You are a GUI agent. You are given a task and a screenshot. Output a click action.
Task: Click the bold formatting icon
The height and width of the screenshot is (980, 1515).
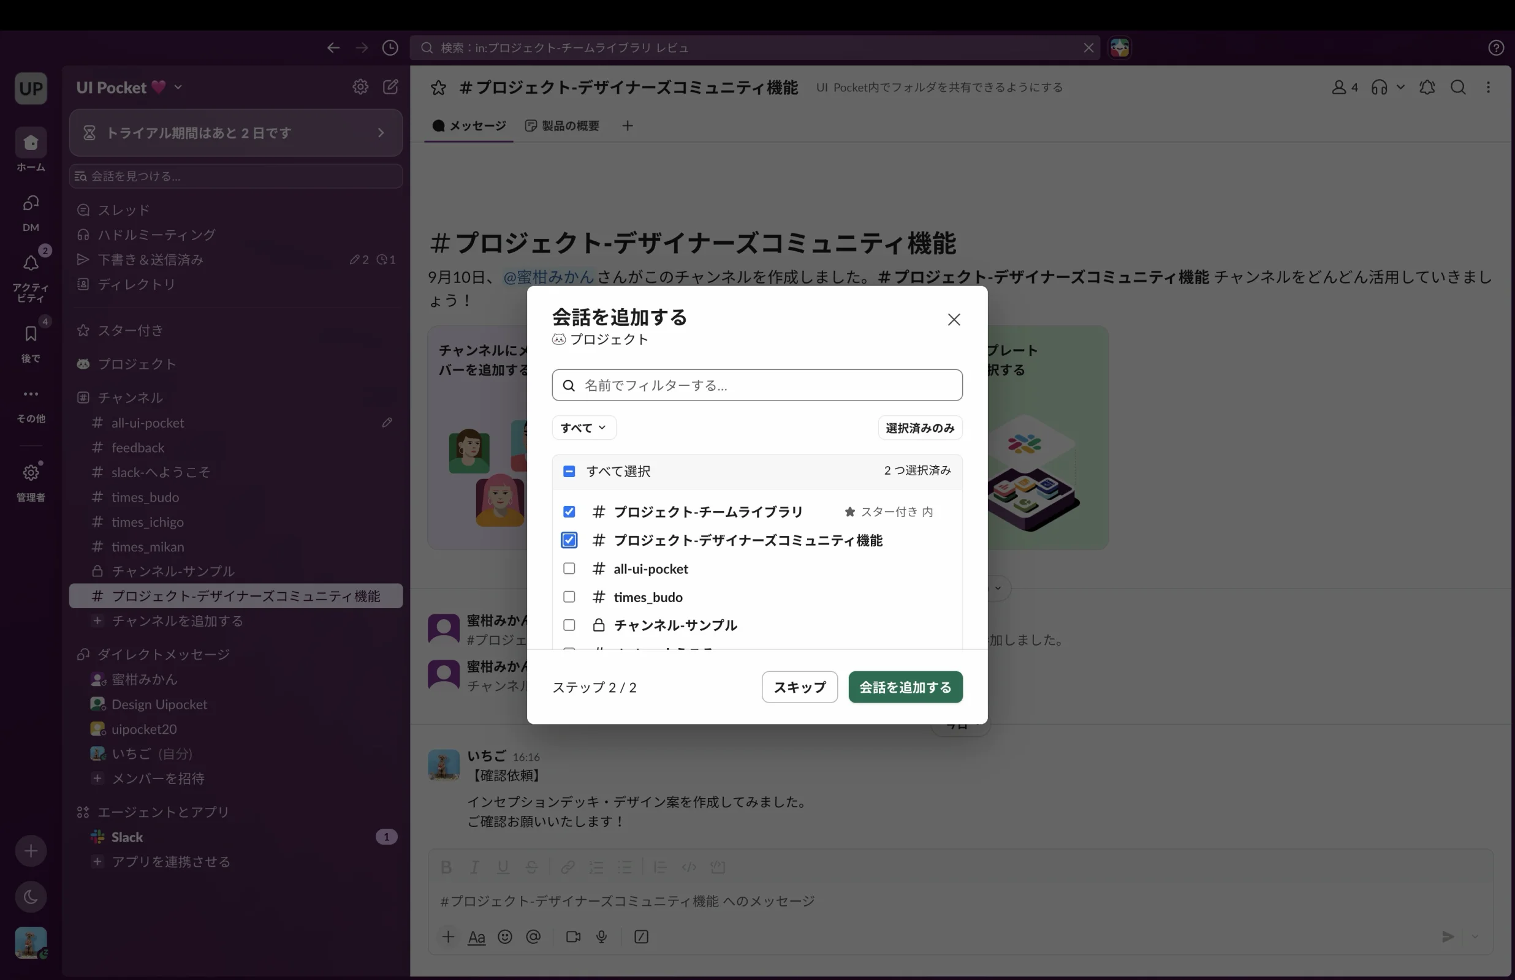coord(446,867)
